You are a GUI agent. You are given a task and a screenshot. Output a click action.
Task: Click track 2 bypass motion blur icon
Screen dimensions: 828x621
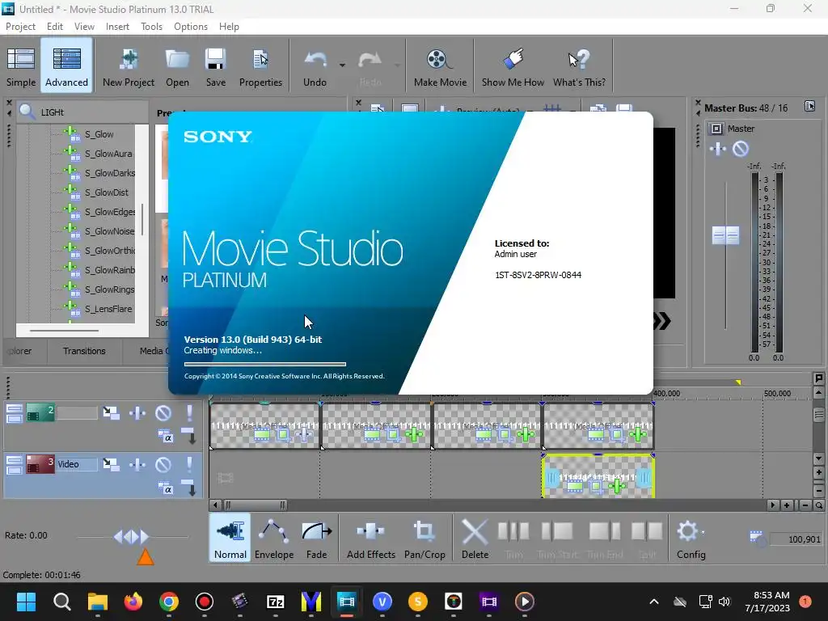coord(112,412)
